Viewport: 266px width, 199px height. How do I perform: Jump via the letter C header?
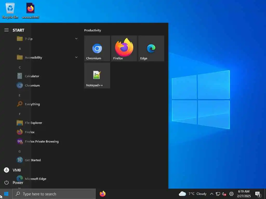pyautogui.click(x=20, y=67)
